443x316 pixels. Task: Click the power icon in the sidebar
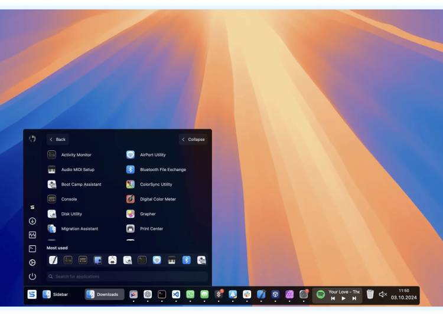[x=32, y=276]
